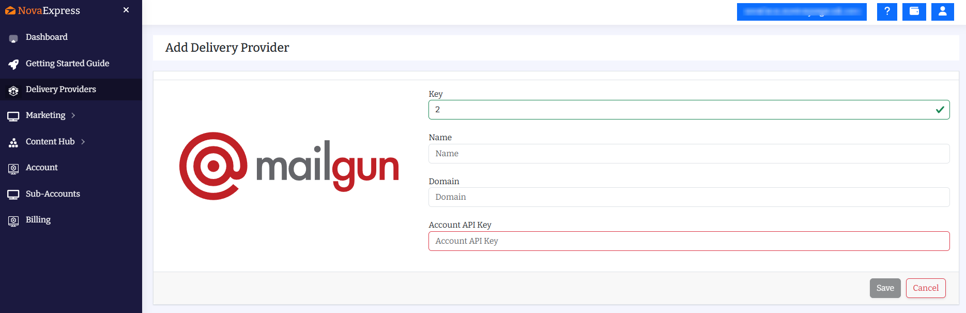Click into the Name field
966x313 pixels.
point(688,154)
